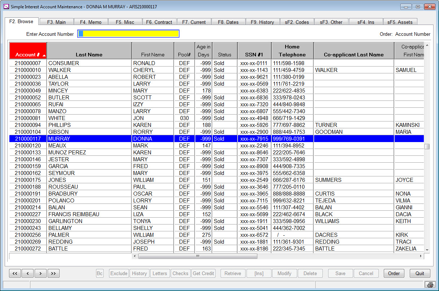Jump to first record with double-left arrow

(x=14, y=273)
